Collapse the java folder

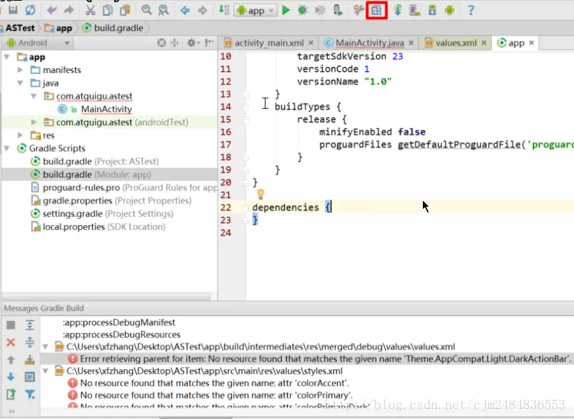click(20, 83)
